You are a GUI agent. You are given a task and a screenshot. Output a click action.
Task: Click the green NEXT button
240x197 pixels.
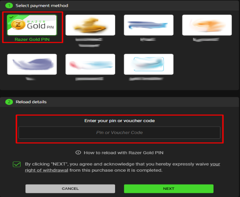click(169, 189)
